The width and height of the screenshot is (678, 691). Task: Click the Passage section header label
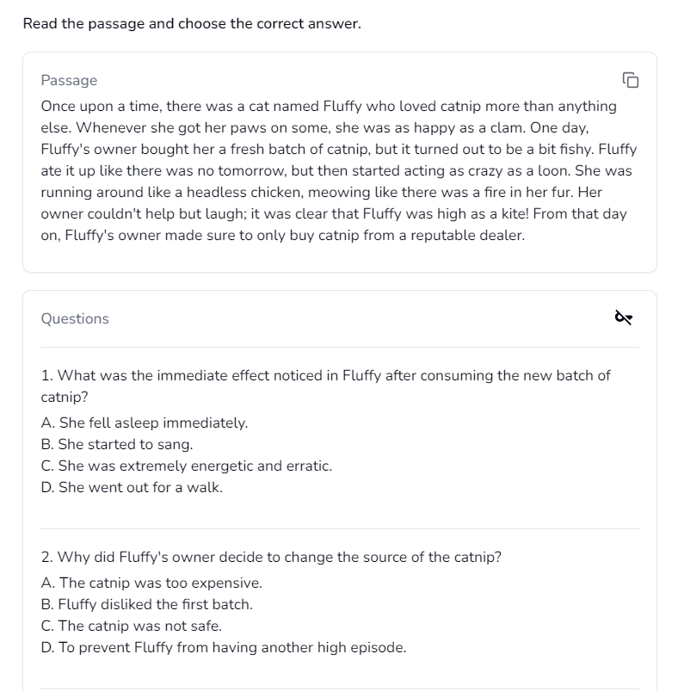point(69,80)
